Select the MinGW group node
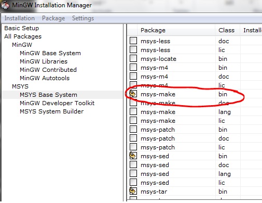Image resolution: width=262 pixels, height=203 pixels. click(22, 45)
